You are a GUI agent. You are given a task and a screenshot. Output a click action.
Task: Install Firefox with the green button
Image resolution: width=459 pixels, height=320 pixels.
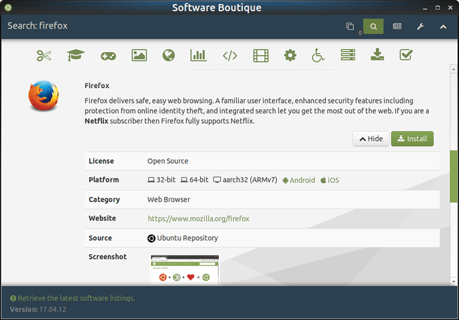click(412, 139)
